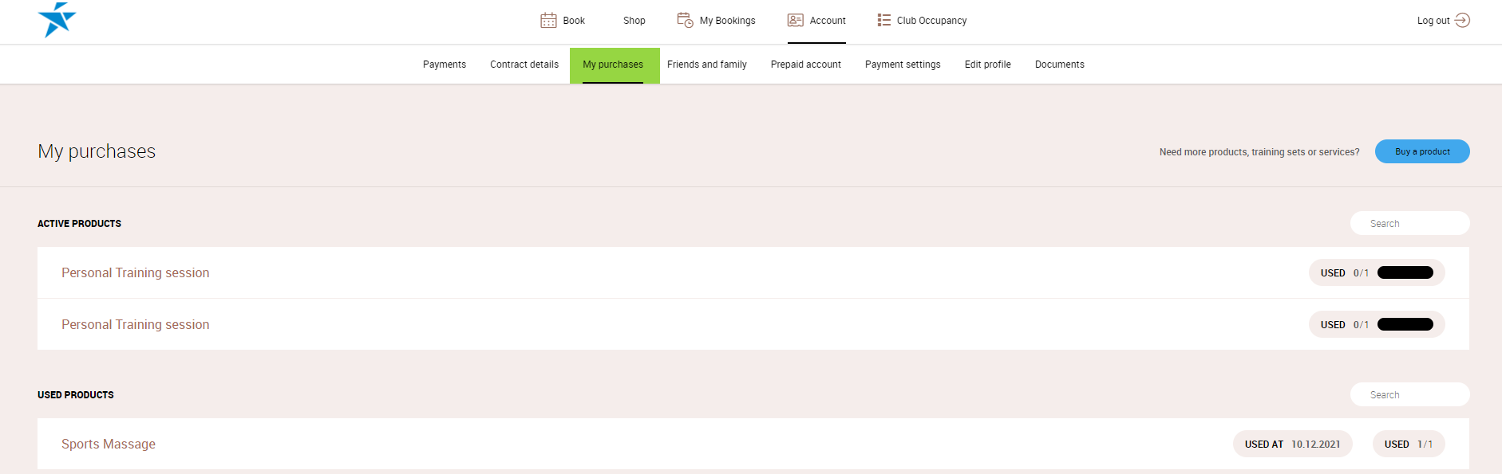The image size is (1502, 474).
Task: Select the My purchases tab
Action: pos(613,65)
